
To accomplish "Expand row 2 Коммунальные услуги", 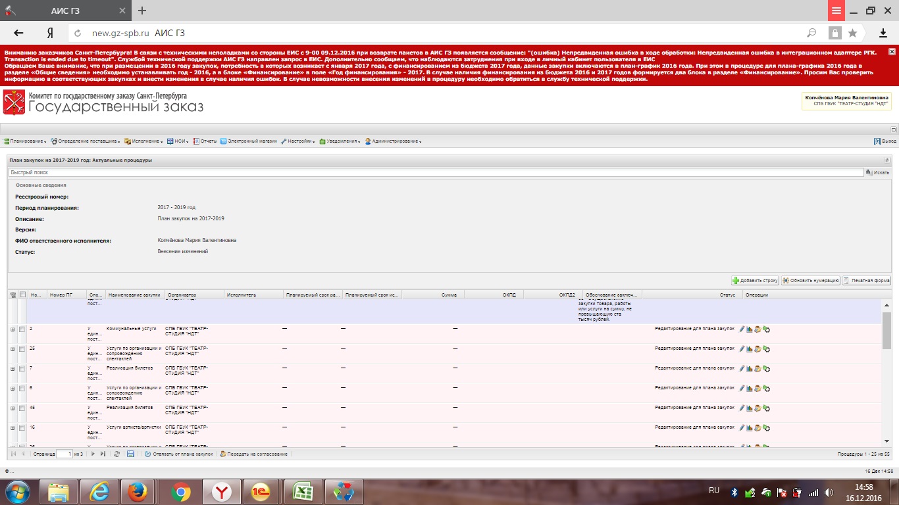I will pos(13,329).
